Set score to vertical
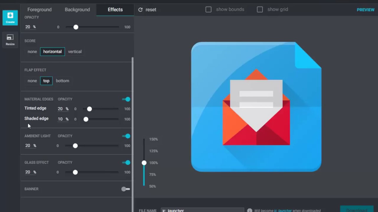378x212 pixels. (75, 52)
